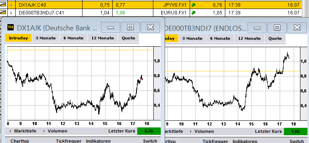Viewport: 309px width, 143px height.
Task: Select Intraday tab in DX1AJK window
Action: click(18, 38)
